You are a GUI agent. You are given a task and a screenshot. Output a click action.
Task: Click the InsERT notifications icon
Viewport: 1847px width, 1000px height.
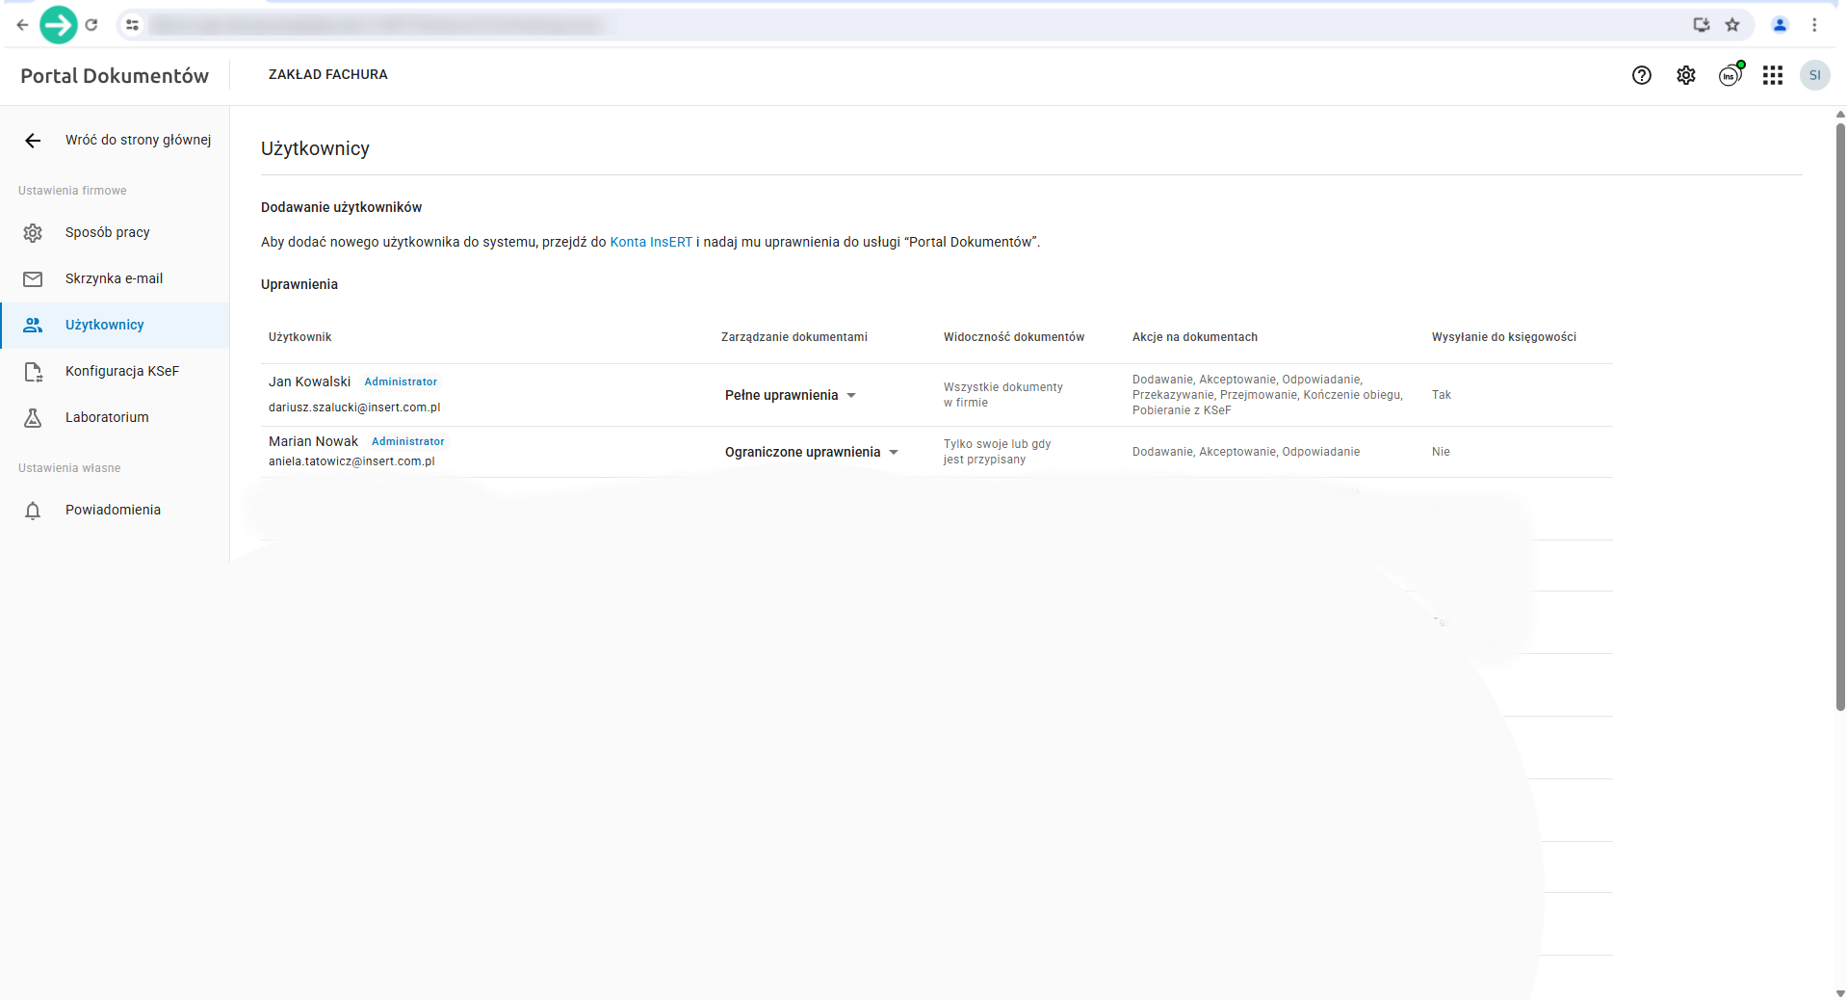pyautogui.click(x=1730, y=75)
